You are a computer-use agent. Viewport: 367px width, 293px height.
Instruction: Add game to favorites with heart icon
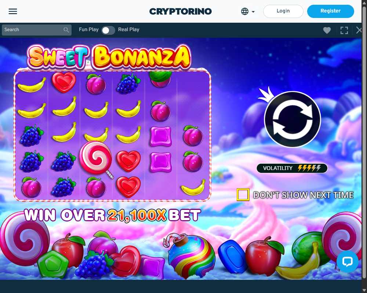327,30
